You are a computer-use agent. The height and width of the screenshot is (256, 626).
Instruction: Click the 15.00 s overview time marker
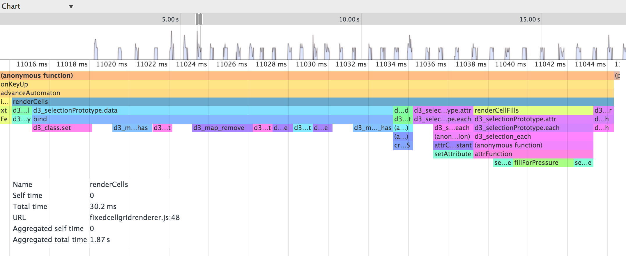pyautogui.click(x=530, y=19)
